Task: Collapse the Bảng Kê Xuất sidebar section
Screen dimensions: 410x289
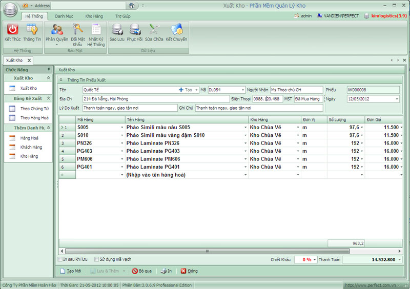Action: (x=48, y=98)
